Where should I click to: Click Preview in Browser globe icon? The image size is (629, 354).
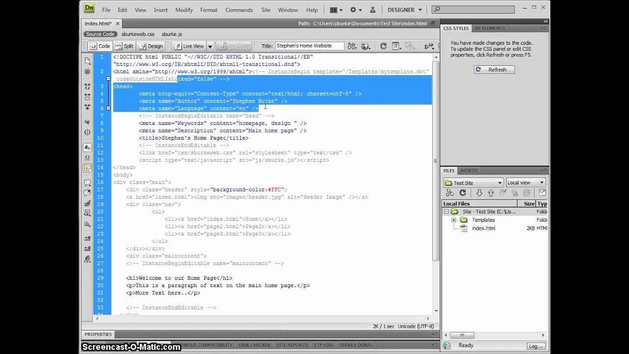366,46
